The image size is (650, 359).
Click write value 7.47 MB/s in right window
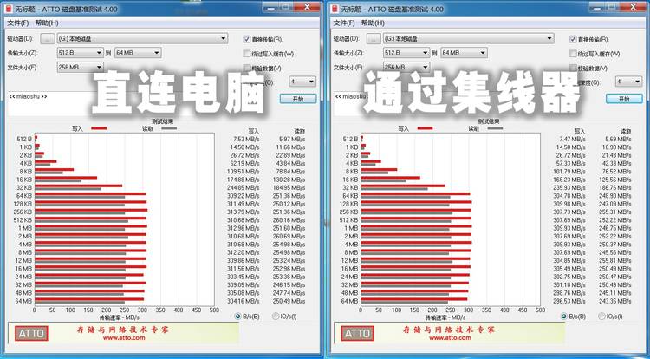click(573, 139)
